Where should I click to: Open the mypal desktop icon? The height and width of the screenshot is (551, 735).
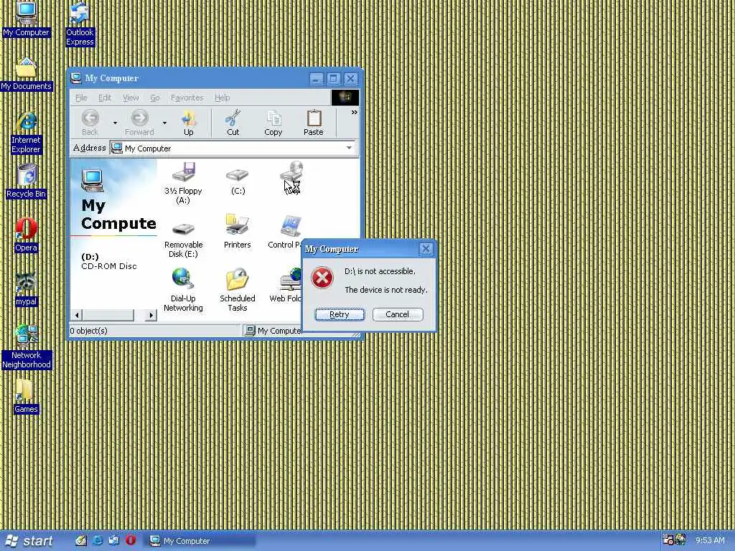click(27, 289)
